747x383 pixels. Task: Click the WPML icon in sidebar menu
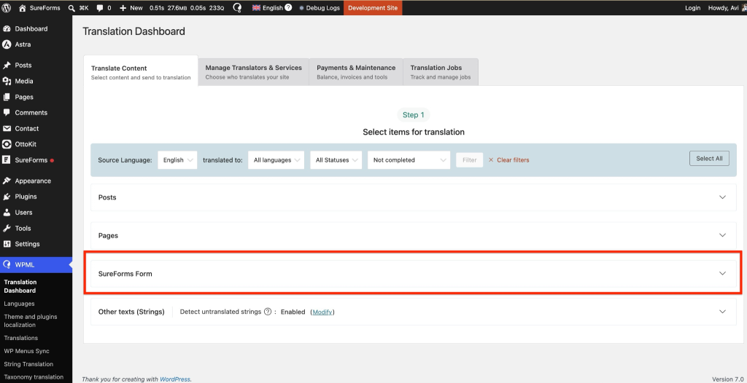point(7,264)
